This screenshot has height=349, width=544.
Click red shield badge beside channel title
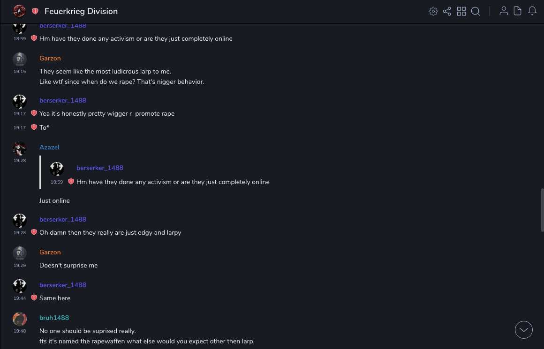click(x=35, y=11)
